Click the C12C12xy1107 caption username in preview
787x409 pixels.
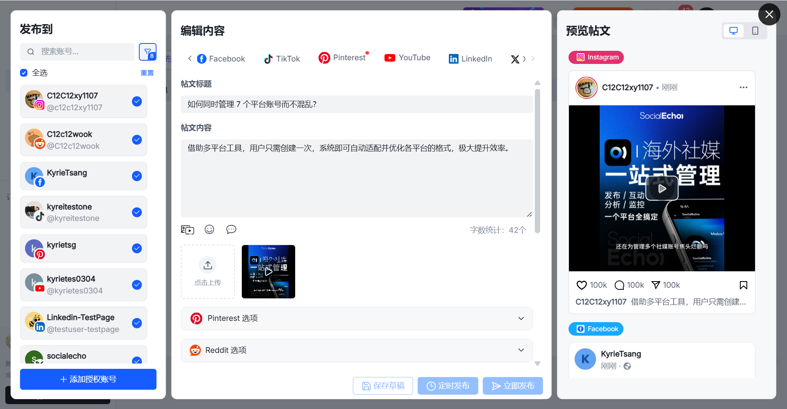[x=601, y=302]
